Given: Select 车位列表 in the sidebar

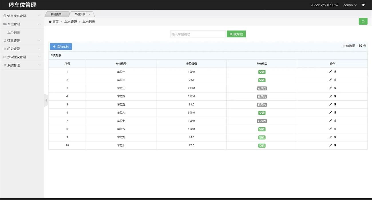Looking at the screenshot, I should click(14, 33).
